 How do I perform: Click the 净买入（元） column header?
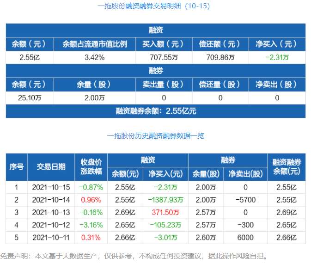pyautogui.click(x=277, y=44)
